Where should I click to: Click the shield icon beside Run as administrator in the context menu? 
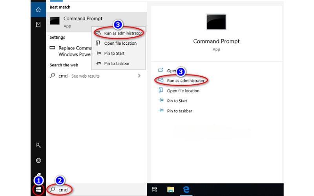pyautogui.click(x=98, y=33)
